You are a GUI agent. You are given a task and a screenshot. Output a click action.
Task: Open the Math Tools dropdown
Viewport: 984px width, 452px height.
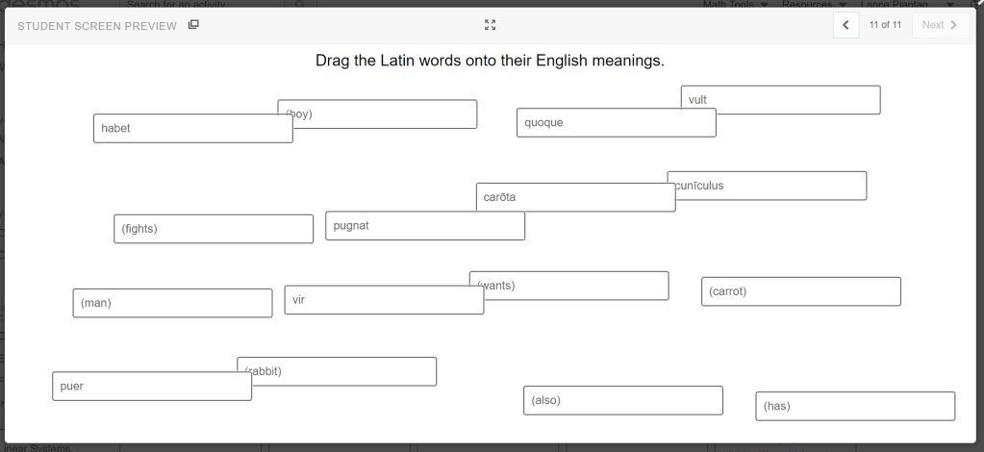coord(736,5)
